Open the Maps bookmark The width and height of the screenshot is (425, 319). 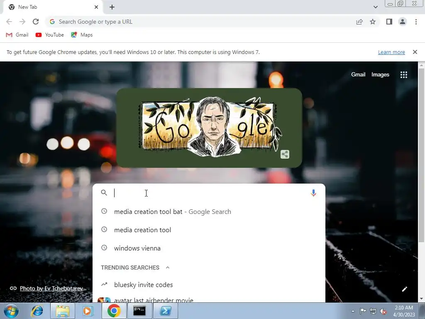82,35
